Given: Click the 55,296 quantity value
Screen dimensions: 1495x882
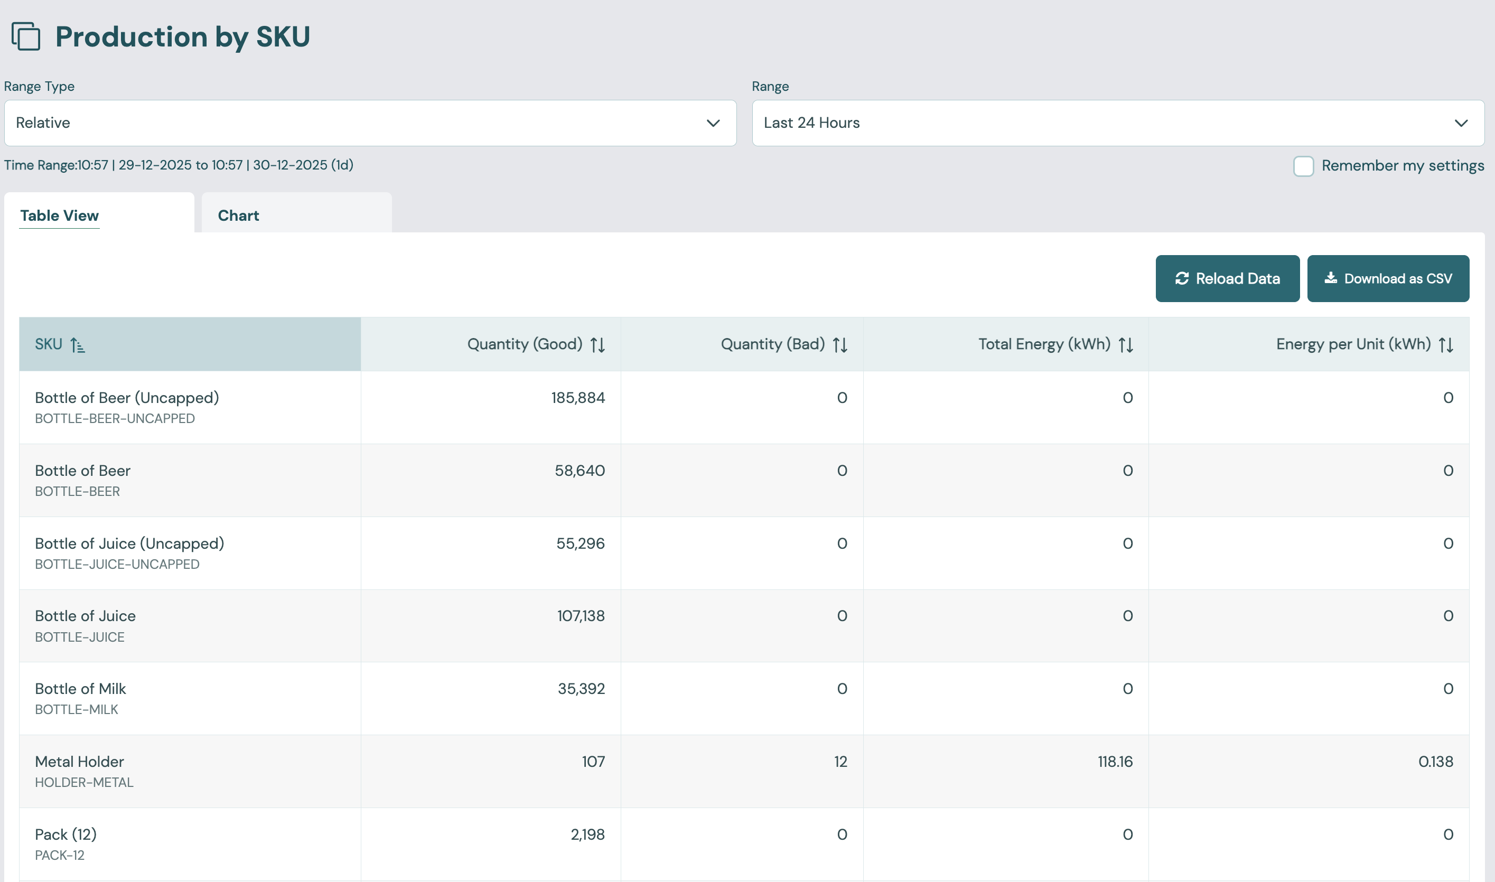Looking at the screenshot, I should pos(580,543).
